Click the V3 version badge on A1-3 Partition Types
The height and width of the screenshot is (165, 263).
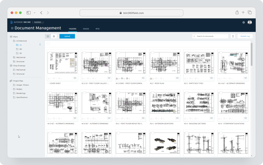211,78
